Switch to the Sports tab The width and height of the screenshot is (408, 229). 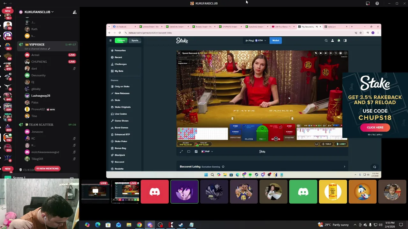pos(135,40)
